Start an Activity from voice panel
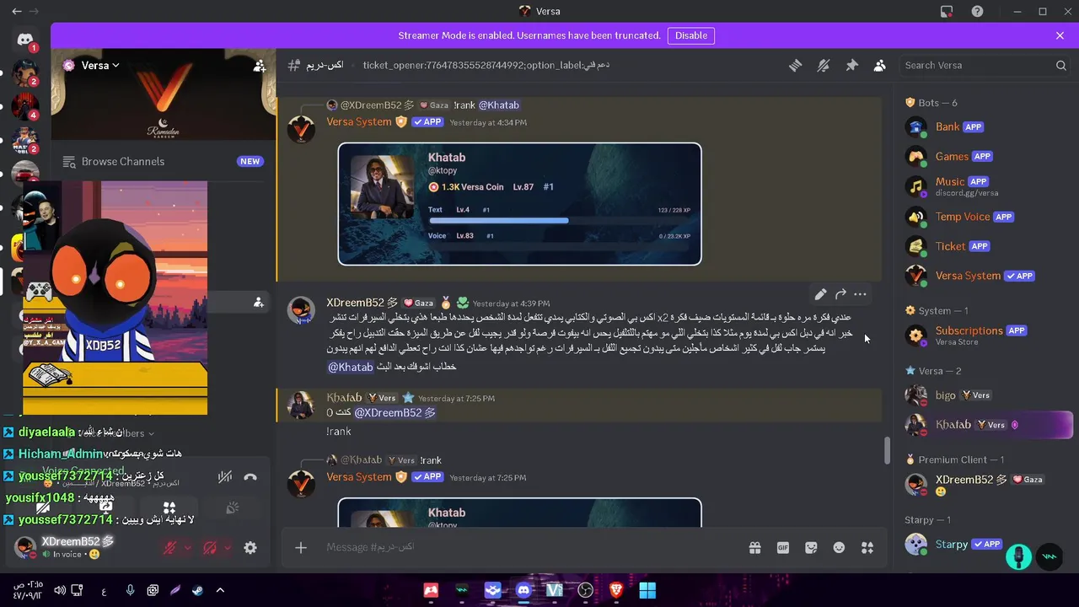Image resolution: width=1079 pixels, height=607 pixels. click(169, 508)
